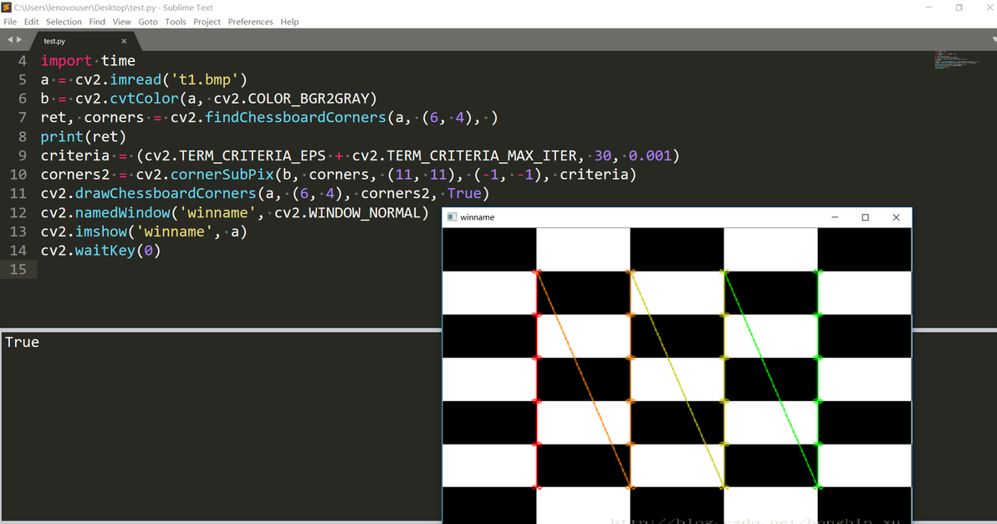Open the tab list dropdown arrow

(994, 40)
